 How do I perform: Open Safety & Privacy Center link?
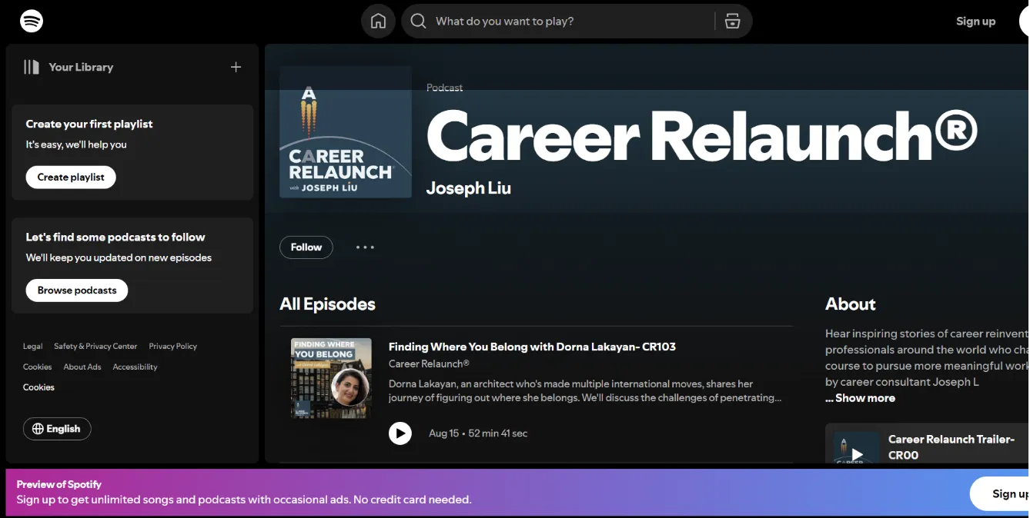click(x=95, y=347)
